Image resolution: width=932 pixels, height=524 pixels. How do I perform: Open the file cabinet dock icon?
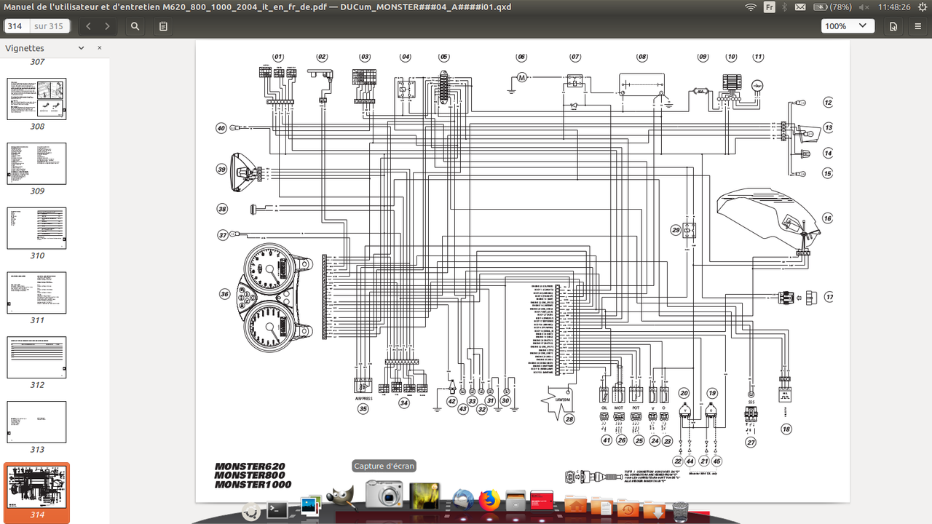pyautogui.click(x=516, y=501)
